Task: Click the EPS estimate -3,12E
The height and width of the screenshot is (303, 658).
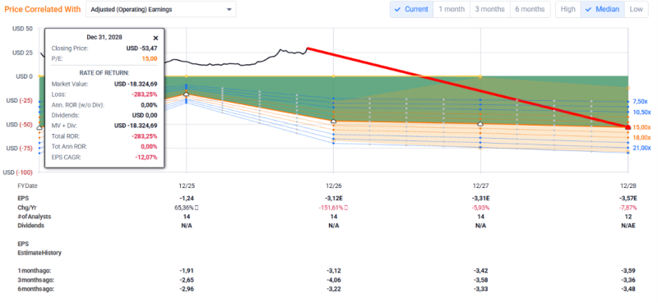Action: coord(334,198)
